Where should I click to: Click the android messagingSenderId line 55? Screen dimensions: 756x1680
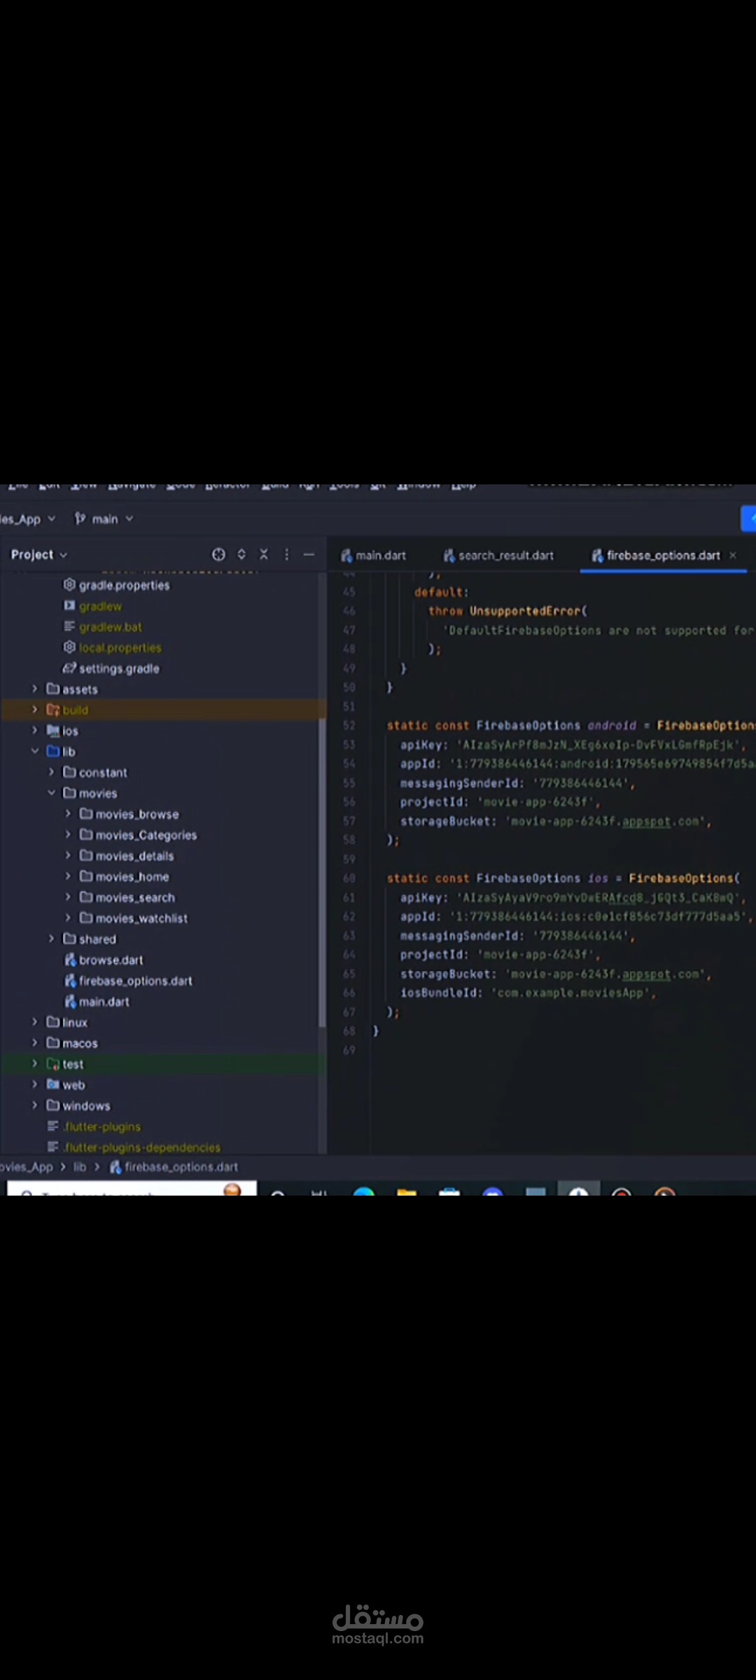coord(517,783)
